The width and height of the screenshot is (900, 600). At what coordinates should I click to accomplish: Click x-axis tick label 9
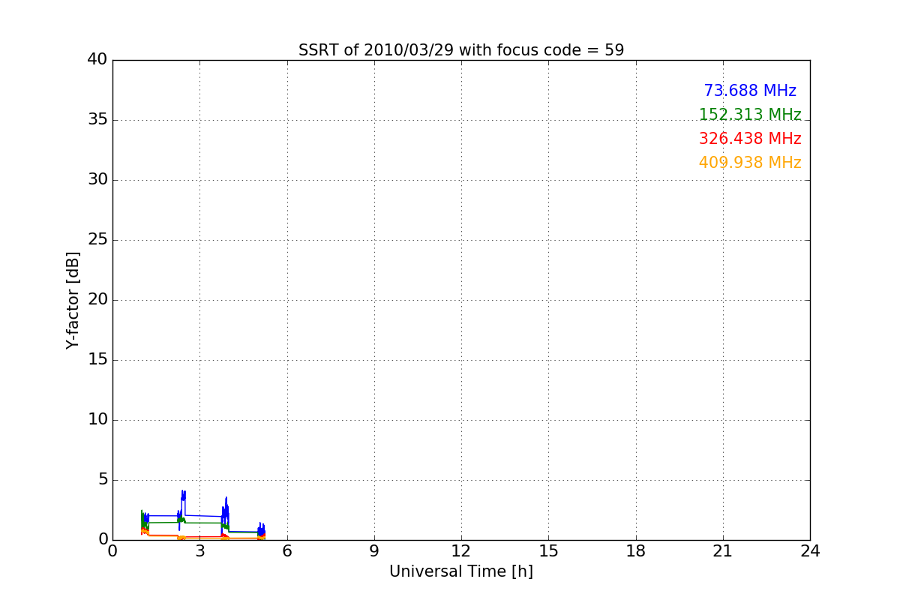point(374,551)
